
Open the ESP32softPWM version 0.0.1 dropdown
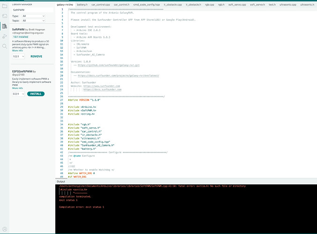[x=18, y=94]
